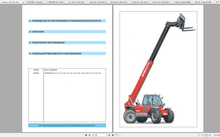Screen dimensions: 220x137
Task: Go to the next page arrow
Action: [x=109, y=135]
